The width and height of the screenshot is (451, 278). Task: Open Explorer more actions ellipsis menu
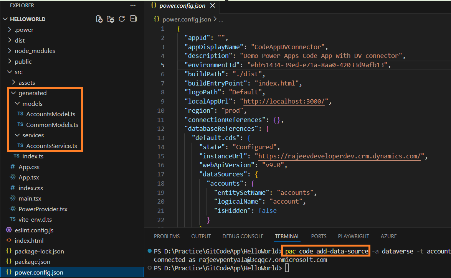tap(133, 5)
